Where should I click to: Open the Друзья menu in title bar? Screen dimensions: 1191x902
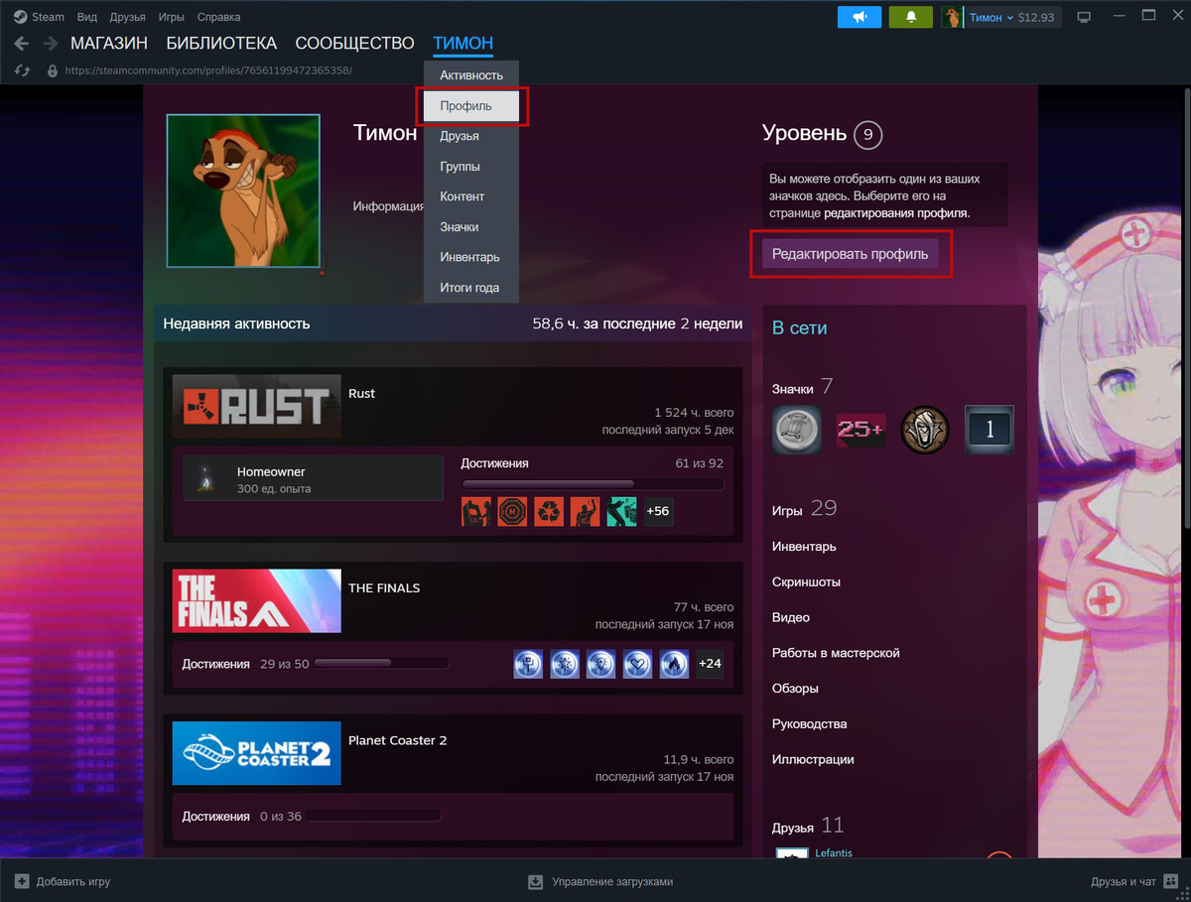click(127, 17)
